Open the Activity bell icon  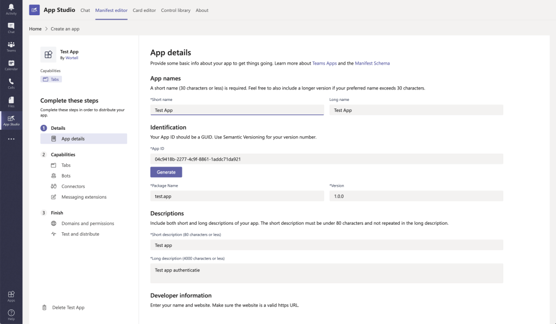tap(11, 9)
